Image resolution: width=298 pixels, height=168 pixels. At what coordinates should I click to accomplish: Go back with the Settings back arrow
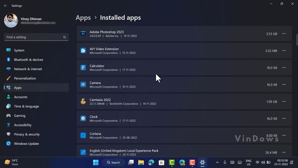pos(6,6)
